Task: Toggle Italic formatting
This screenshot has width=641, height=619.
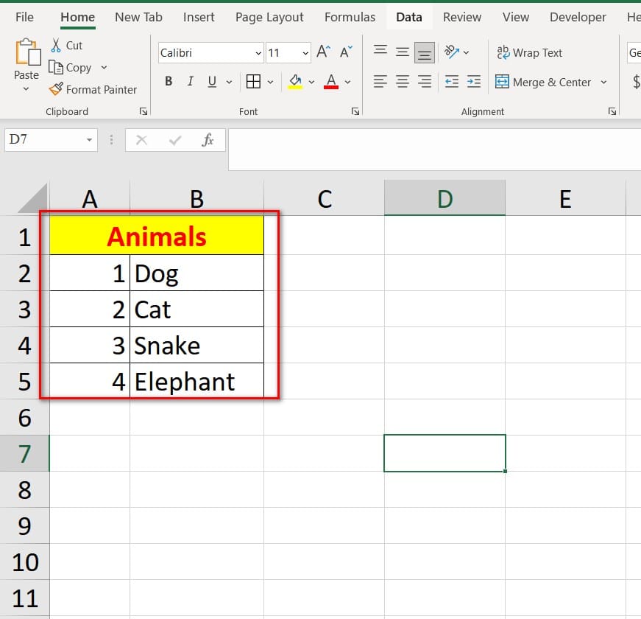Action: (191, 82)
